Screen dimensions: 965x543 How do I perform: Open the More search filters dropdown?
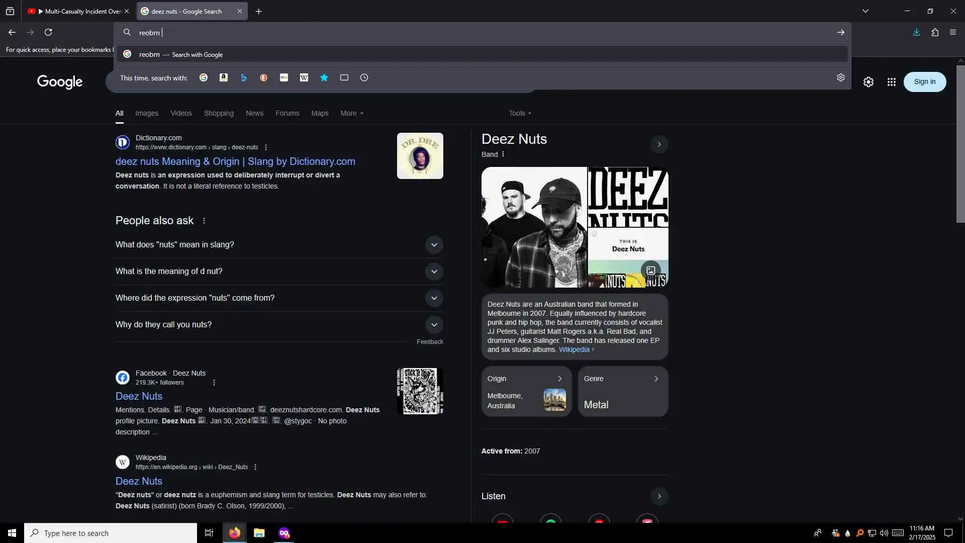click(351, 113)
